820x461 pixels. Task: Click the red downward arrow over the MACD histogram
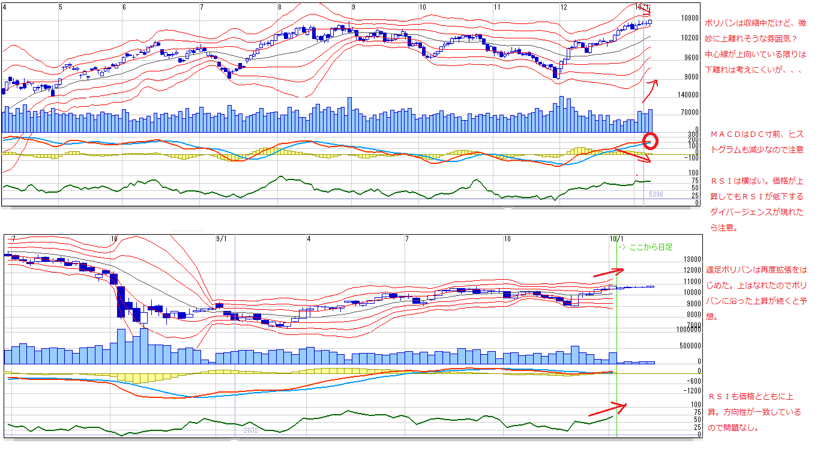(636, 155)
